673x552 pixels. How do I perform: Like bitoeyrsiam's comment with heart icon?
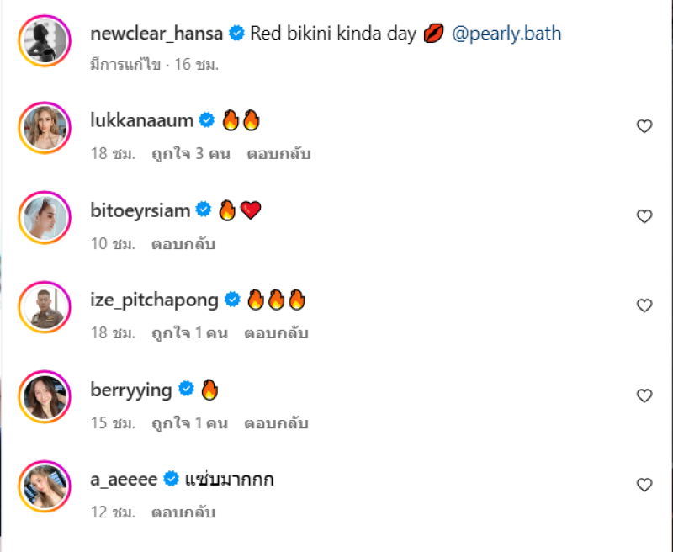644,216
